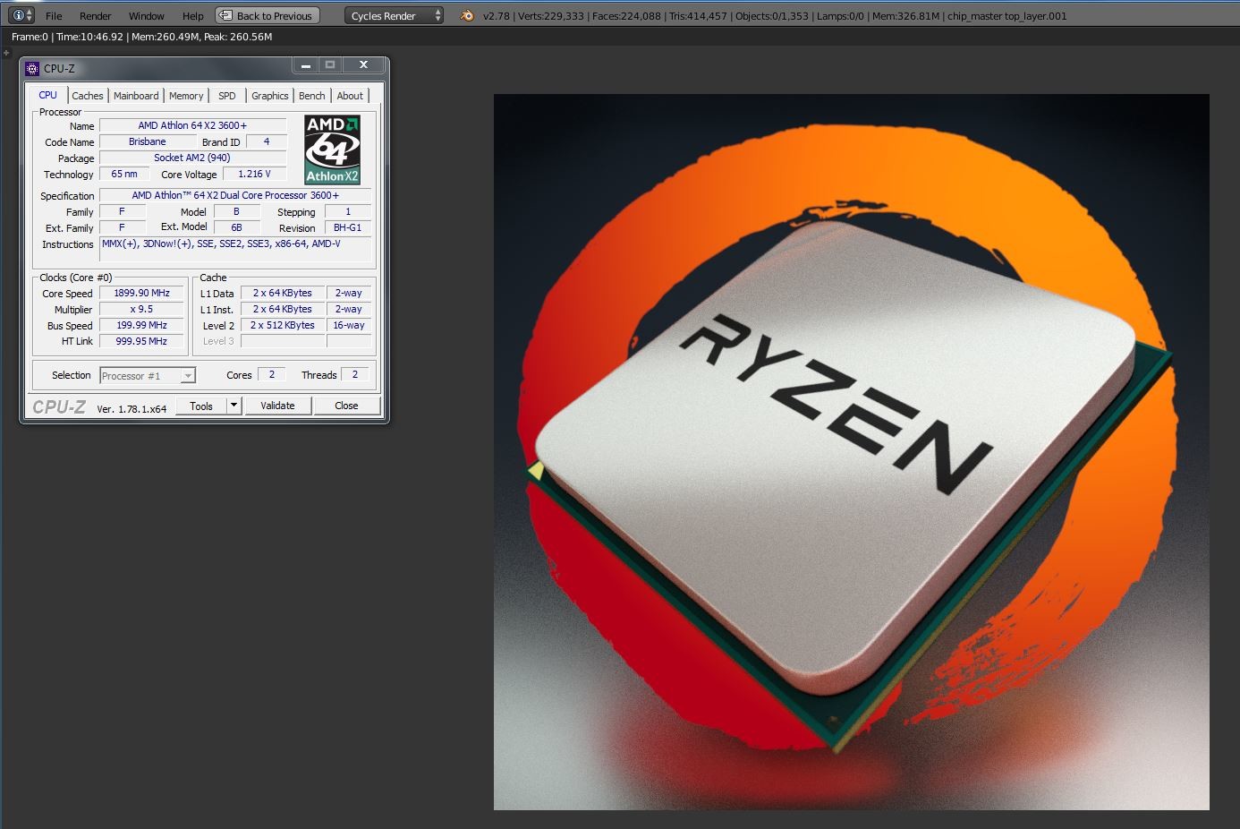Open the Processor #1 selection dropdown
The height and width of the screenshot is (829, 1240).
tap(148, 376)
